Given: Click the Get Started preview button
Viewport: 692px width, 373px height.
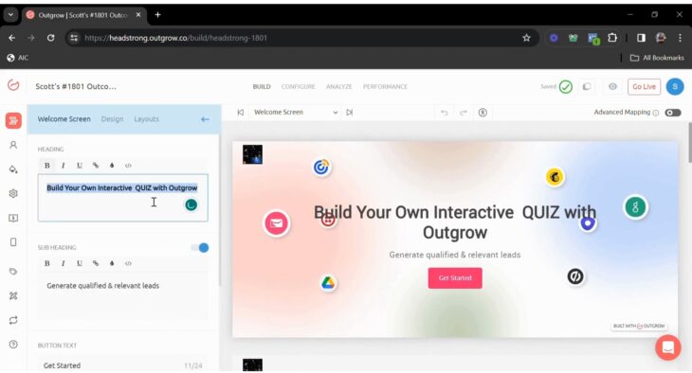Looking at the screenshot, I should click(x=455, y=277).
